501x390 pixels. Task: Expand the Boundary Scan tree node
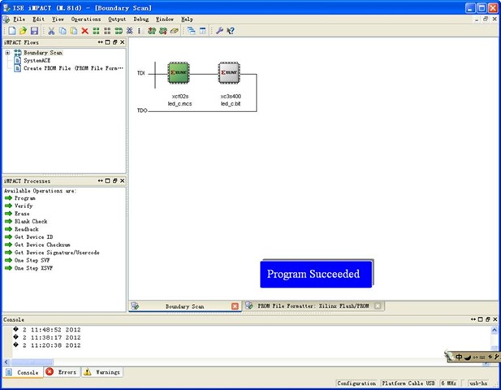tap(7, 53)
